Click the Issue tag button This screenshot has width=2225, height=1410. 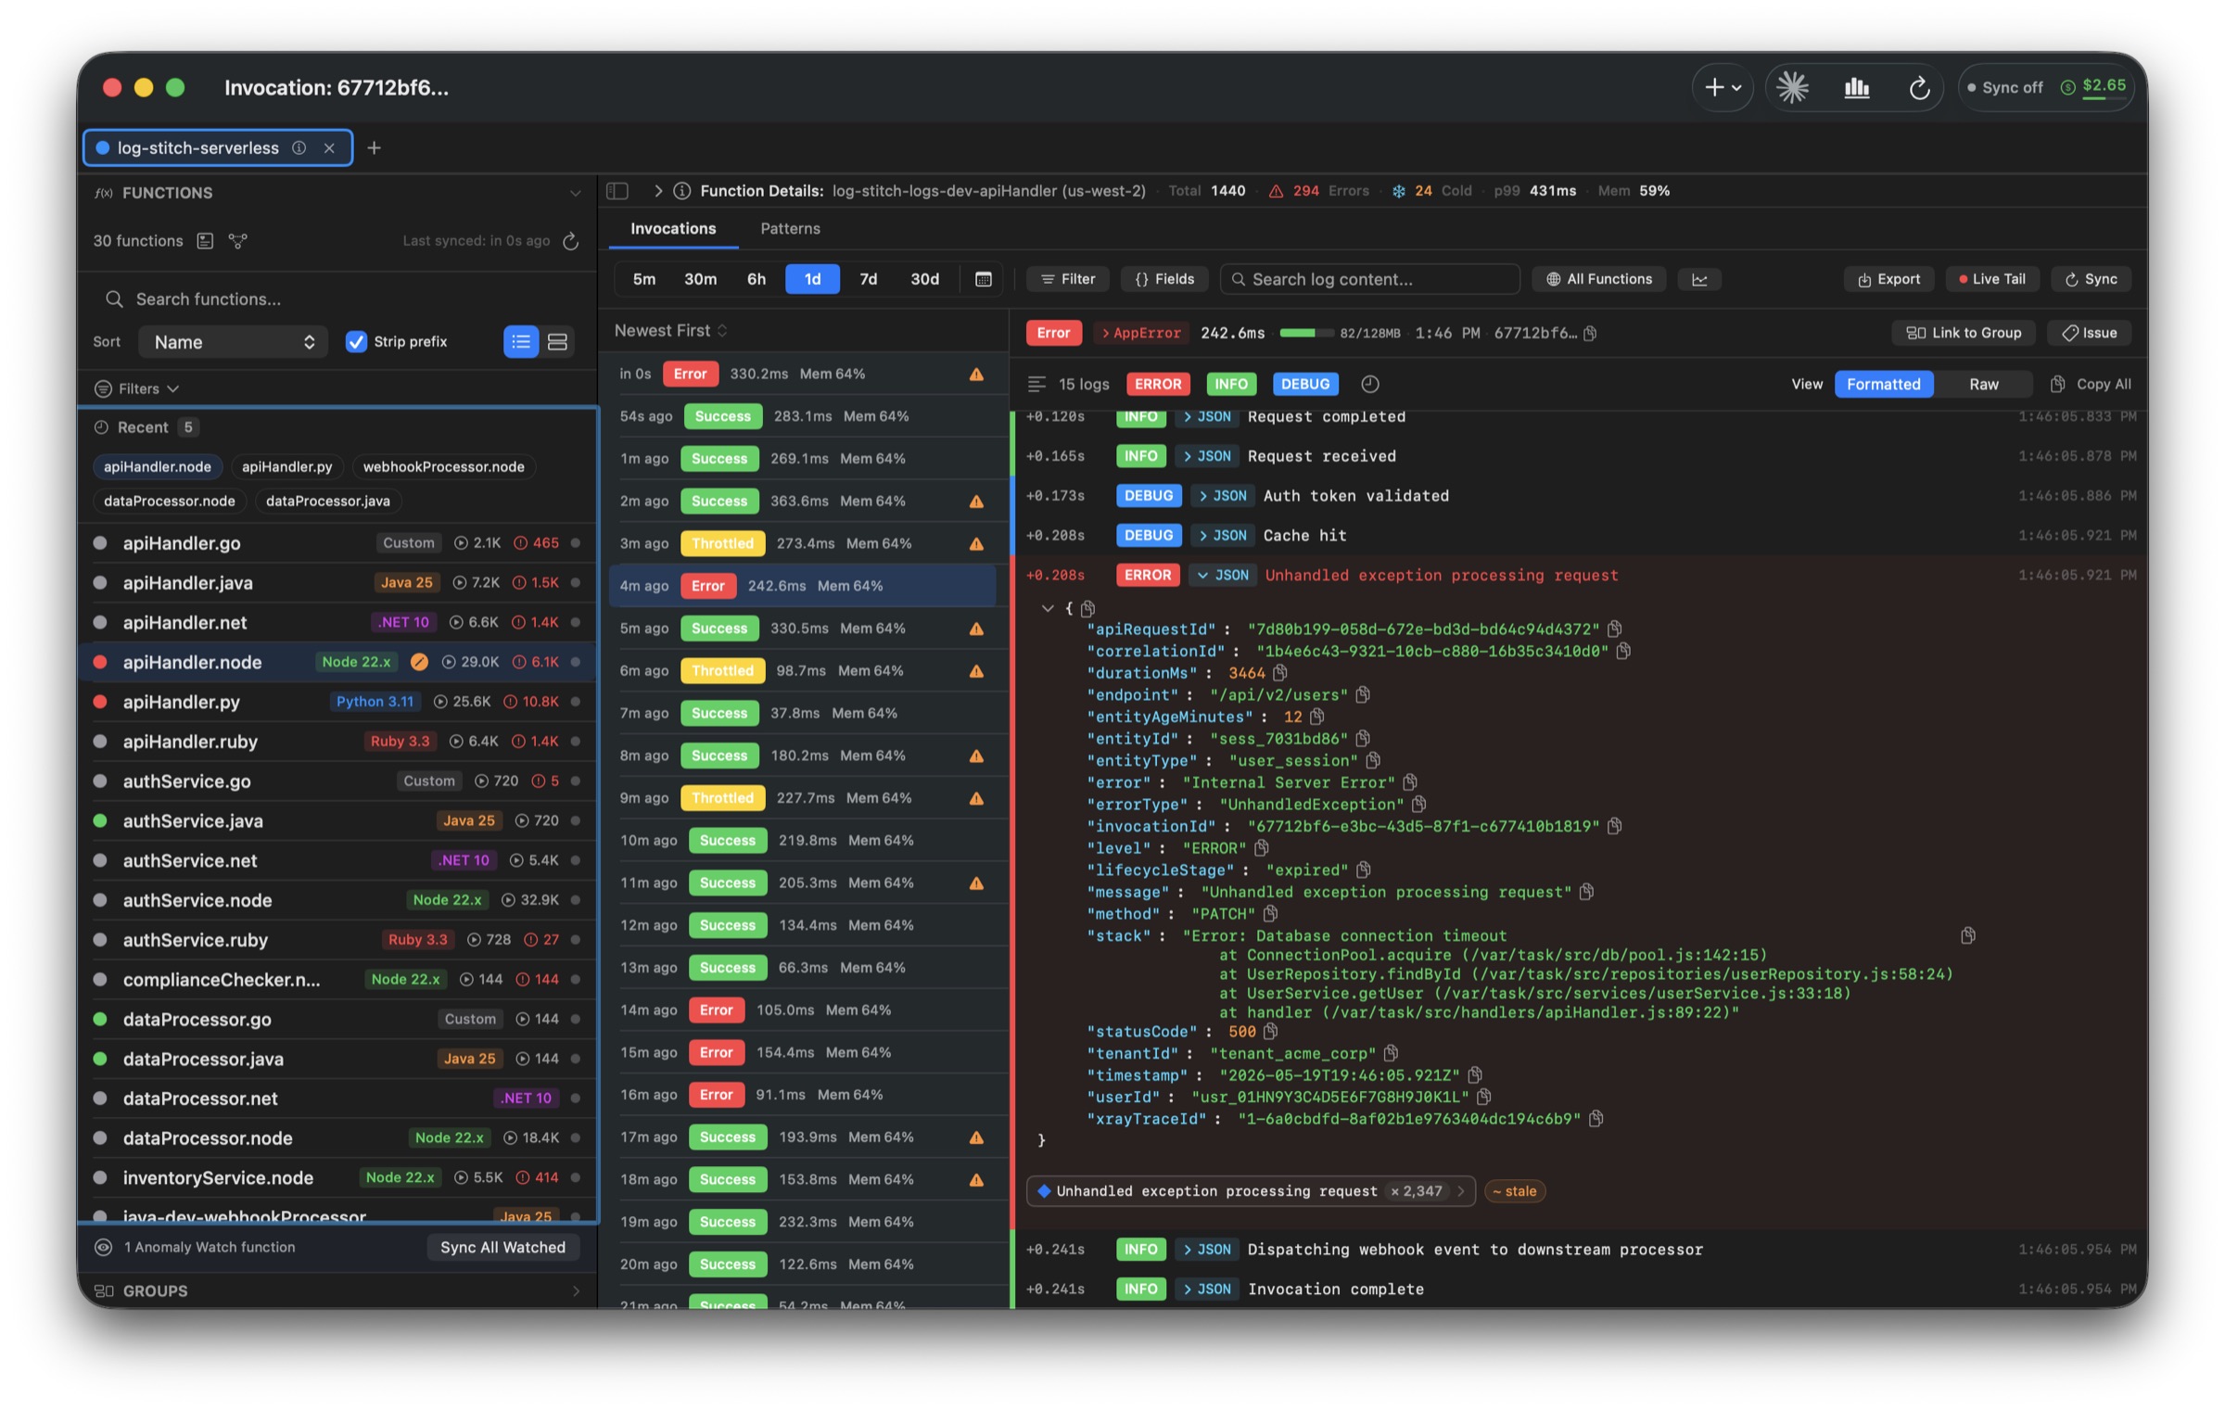(2089, 333)
